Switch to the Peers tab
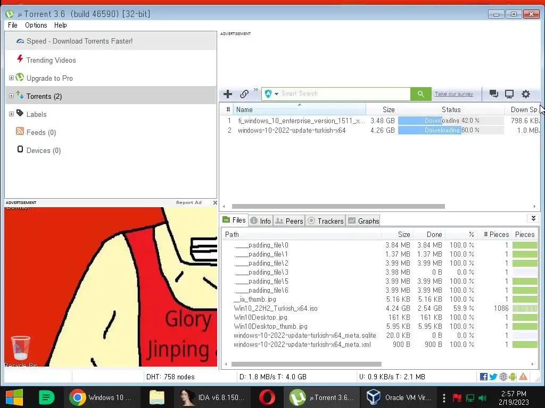 click(x=289, y=221)
